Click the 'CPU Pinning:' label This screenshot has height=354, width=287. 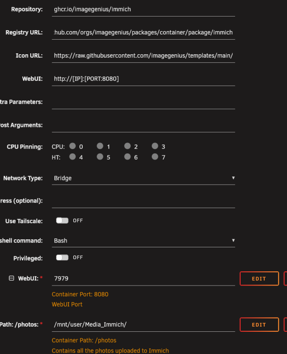(25, 147)
